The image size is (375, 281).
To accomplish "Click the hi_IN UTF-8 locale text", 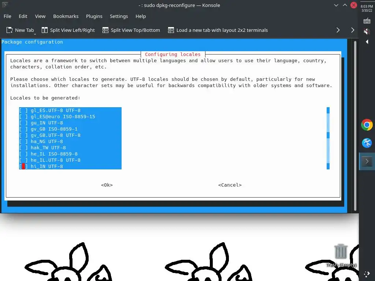I will (x=47, y=166).
